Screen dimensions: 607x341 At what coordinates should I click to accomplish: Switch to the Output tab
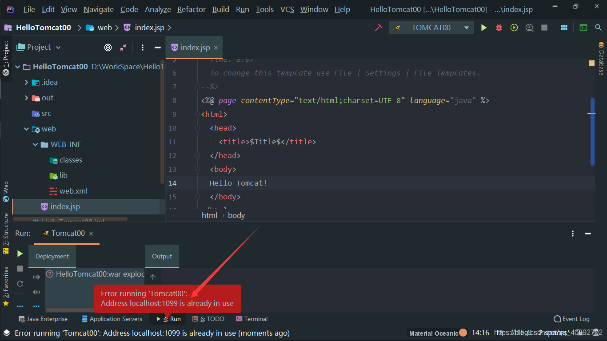[162, 257]
